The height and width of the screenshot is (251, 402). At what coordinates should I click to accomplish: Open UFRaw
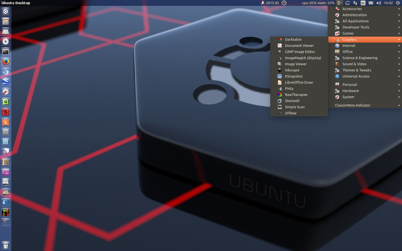pyautogui.click(x=299, y=113)
